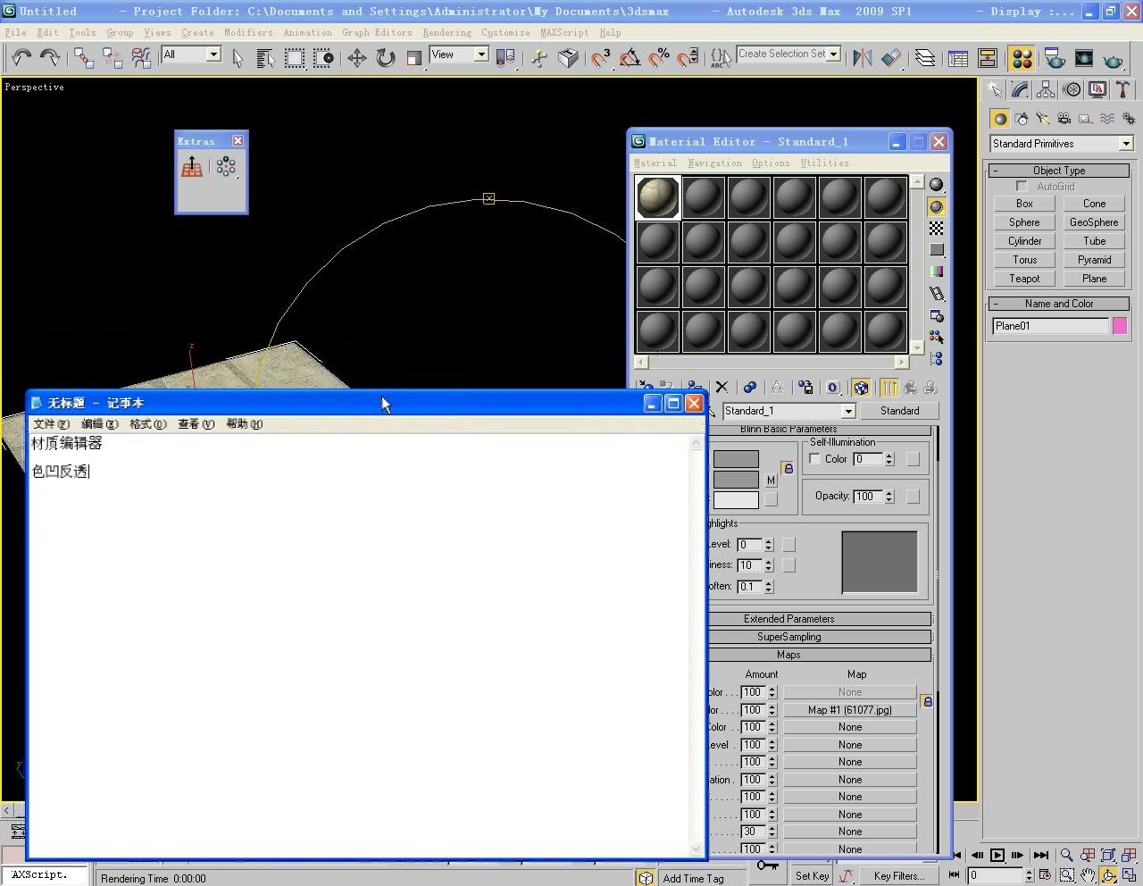Click the Standard material type button
This screenshot has height=886, width=1143.
899,411
